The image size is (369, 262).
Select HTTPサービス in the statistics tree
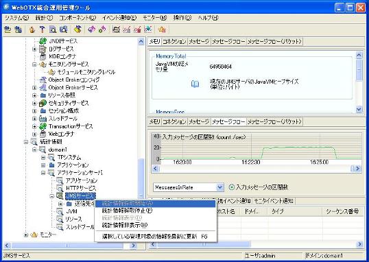[x=81, y=189]
